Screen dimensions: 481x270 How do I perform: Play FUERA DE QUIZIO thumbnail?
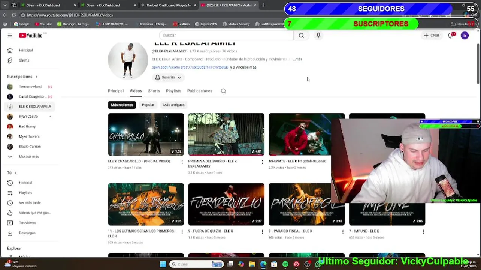pos(226,204)
